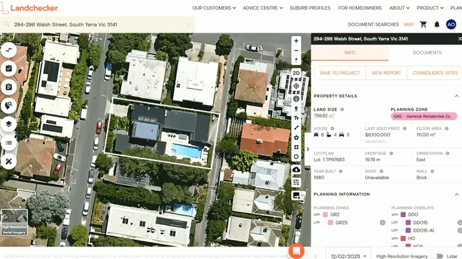Viewport: 462px width, 259px height.
Task: Click the View Report button
Action: tap(386, 73)
